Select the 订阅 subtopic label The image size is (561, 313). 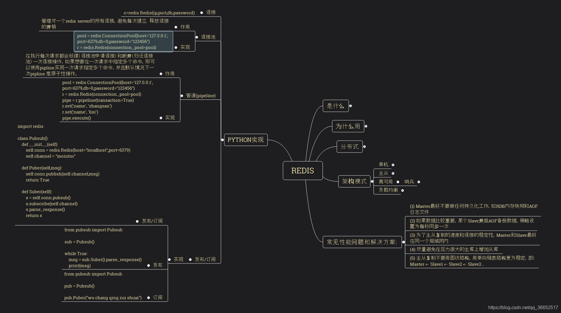(x=157, y=298)
